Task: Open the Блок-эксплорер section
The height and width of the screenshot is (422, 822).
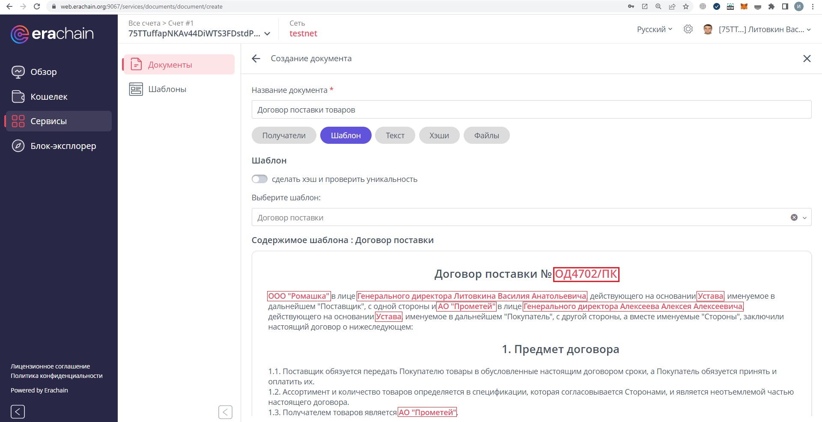Action: [x=63, y=146]
